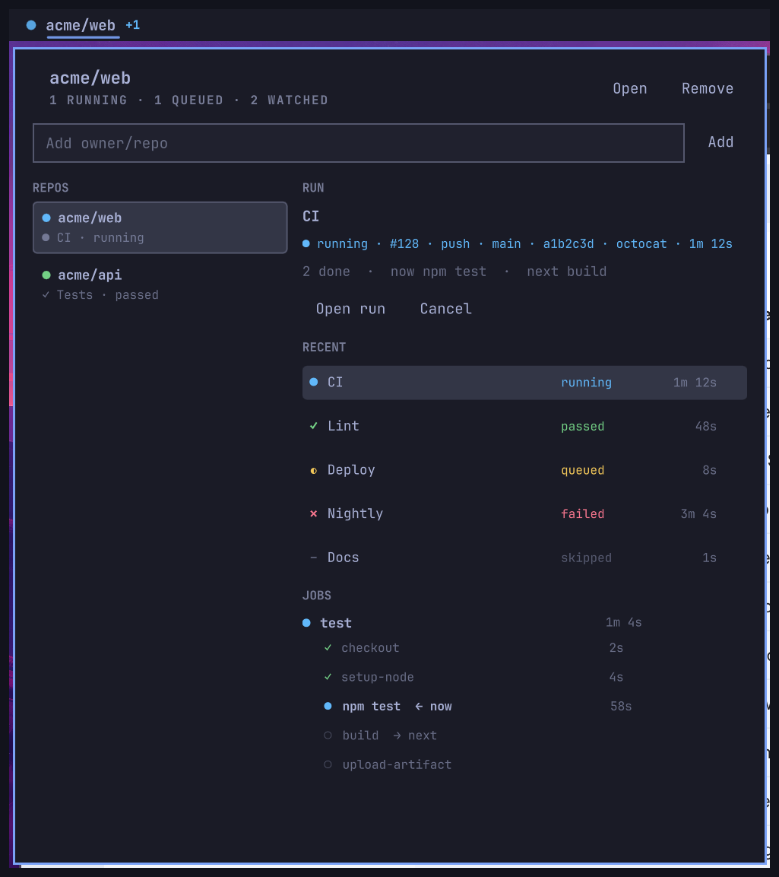The image size is (779, 877).
Task: Open the acme/web repository via Open button
Action: pyautogui.click(x=630, y=88)
